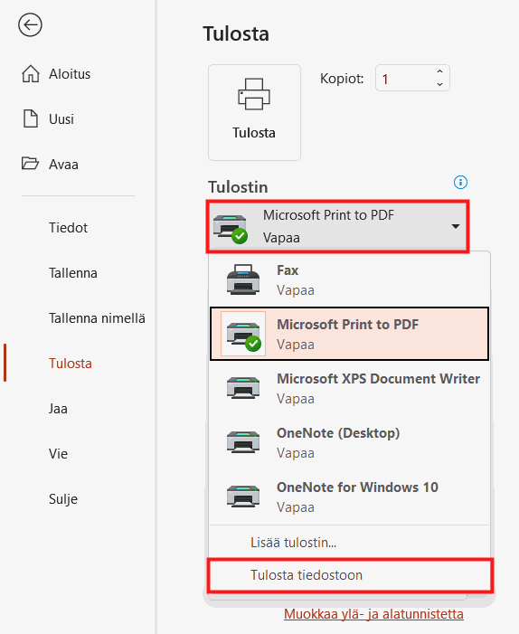This screenshot has height=634, width=519.
Task: Select the Tulosta sidebar item
Action: tap(71, 364)
